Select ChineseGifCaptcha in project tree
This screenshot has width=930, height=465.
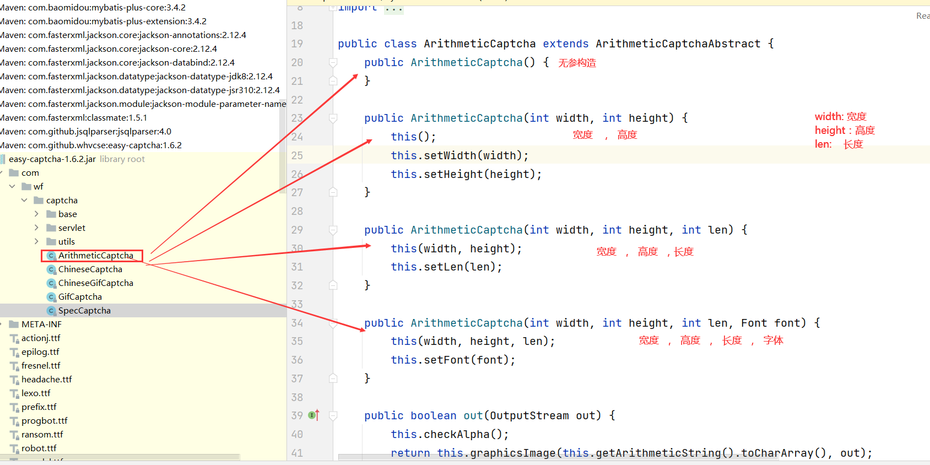tap(96, 283)
